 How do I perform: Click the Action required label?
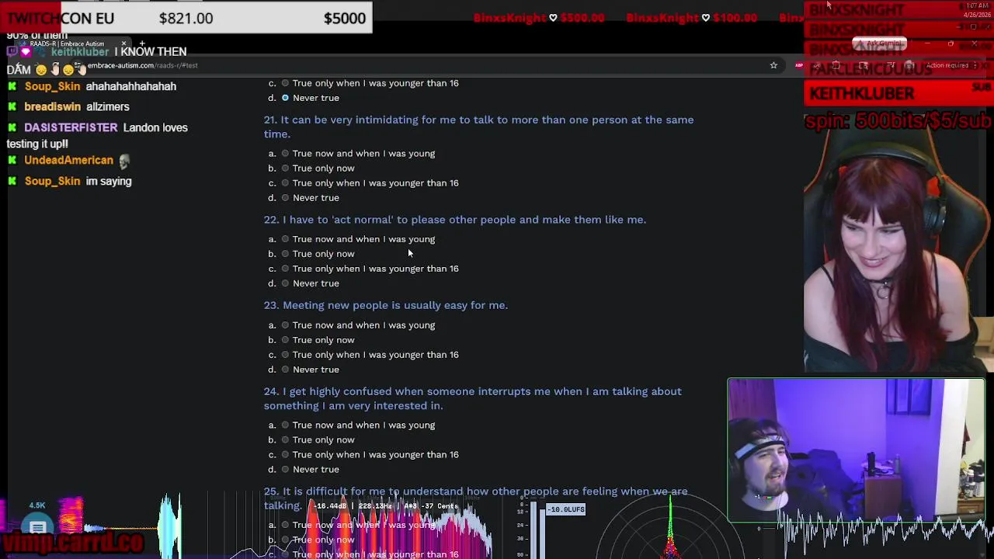point(947,65)
